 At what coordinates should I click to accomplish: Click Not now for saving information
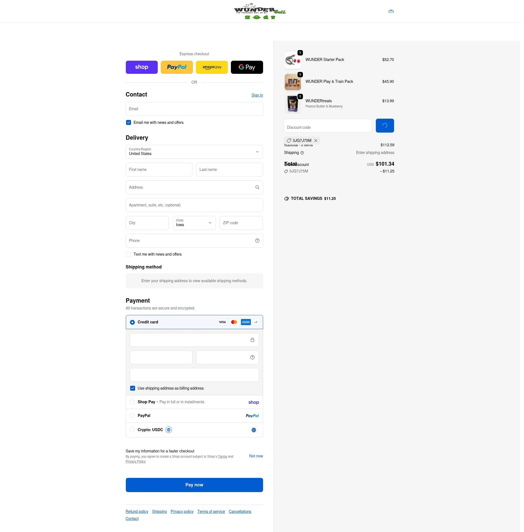(256, 456)
